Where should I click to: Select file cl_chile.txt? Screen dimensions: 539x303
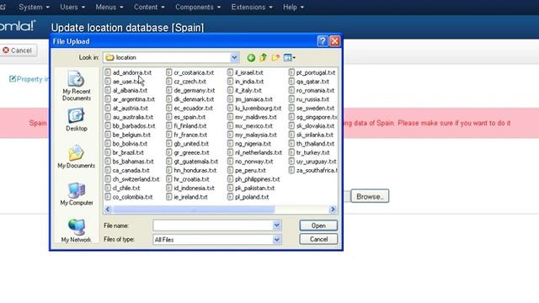(122, 189)
